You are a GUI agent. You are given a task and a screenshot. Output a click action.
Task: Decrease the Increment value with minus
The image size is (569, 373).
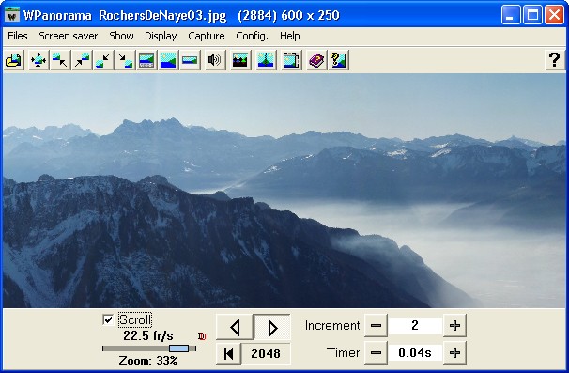click(376, 325)
